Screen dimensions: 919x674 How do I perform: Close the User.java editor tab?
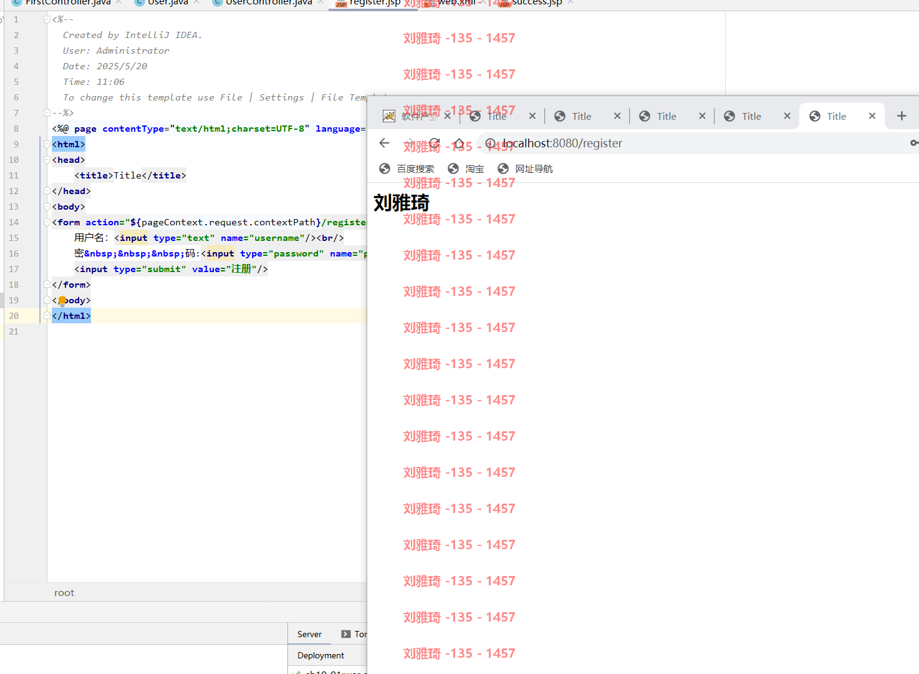pos(196,2)
